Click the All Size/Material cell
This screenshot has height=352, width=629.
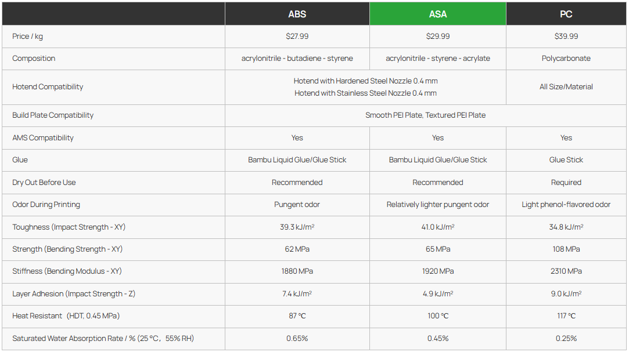pyautogui.click(x=566, y=87)
